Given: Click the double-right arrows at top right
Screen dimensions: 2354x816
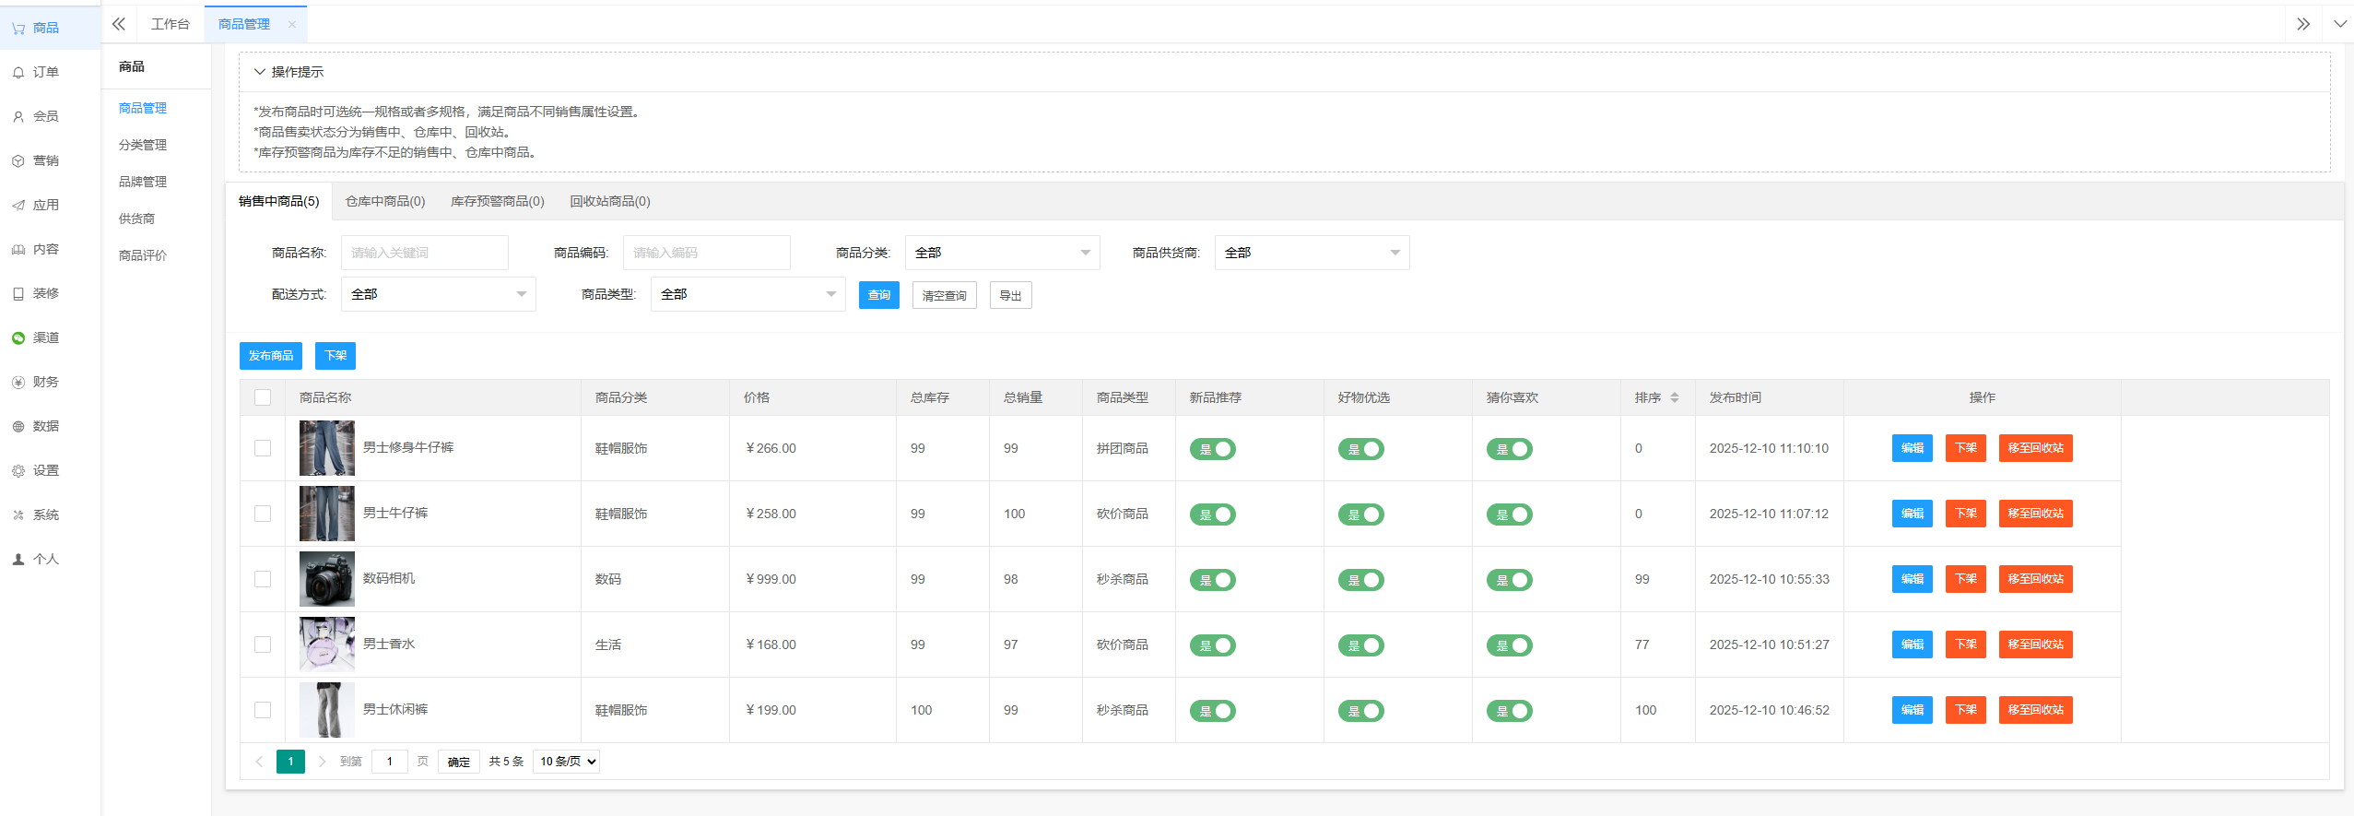Looking at the screenshot, I should [x=2302, y=24].
